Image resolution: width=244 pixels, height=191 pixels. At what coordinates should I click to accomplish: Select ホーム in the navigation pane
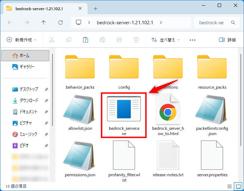pos(25,56)
